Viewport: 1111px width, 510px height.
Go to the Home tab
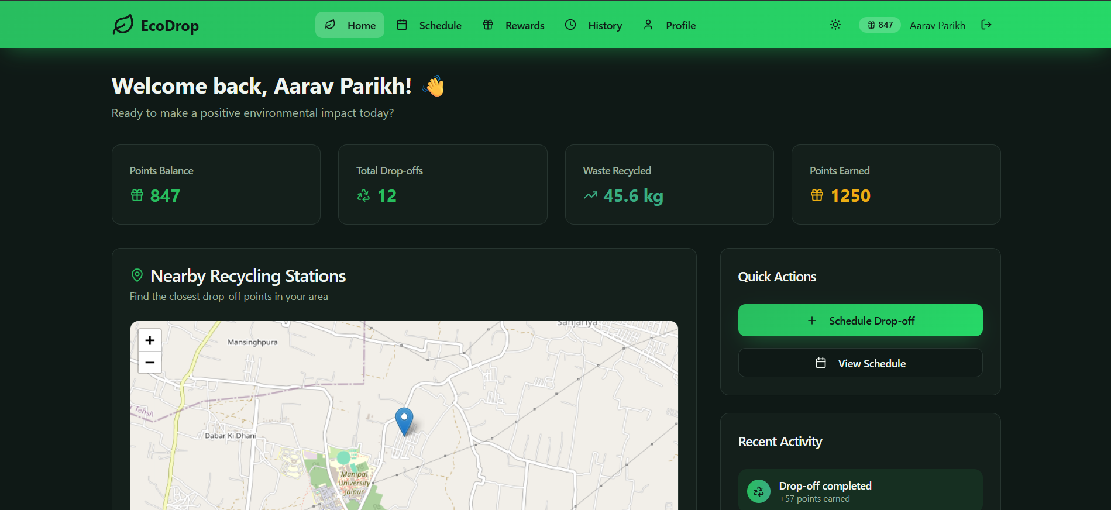point(350,25)
